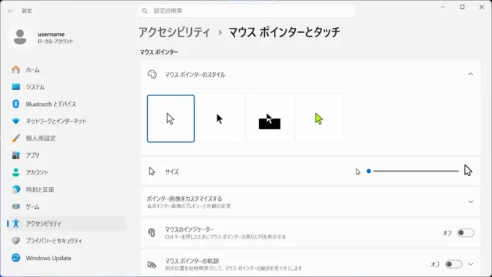492x277 pixels.
Task: Click the network Wi-Fi icon
Action: pos(15,121)
